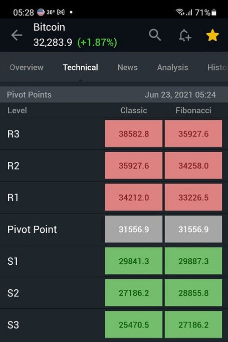Switch to the Overview tab

point(27,67)
